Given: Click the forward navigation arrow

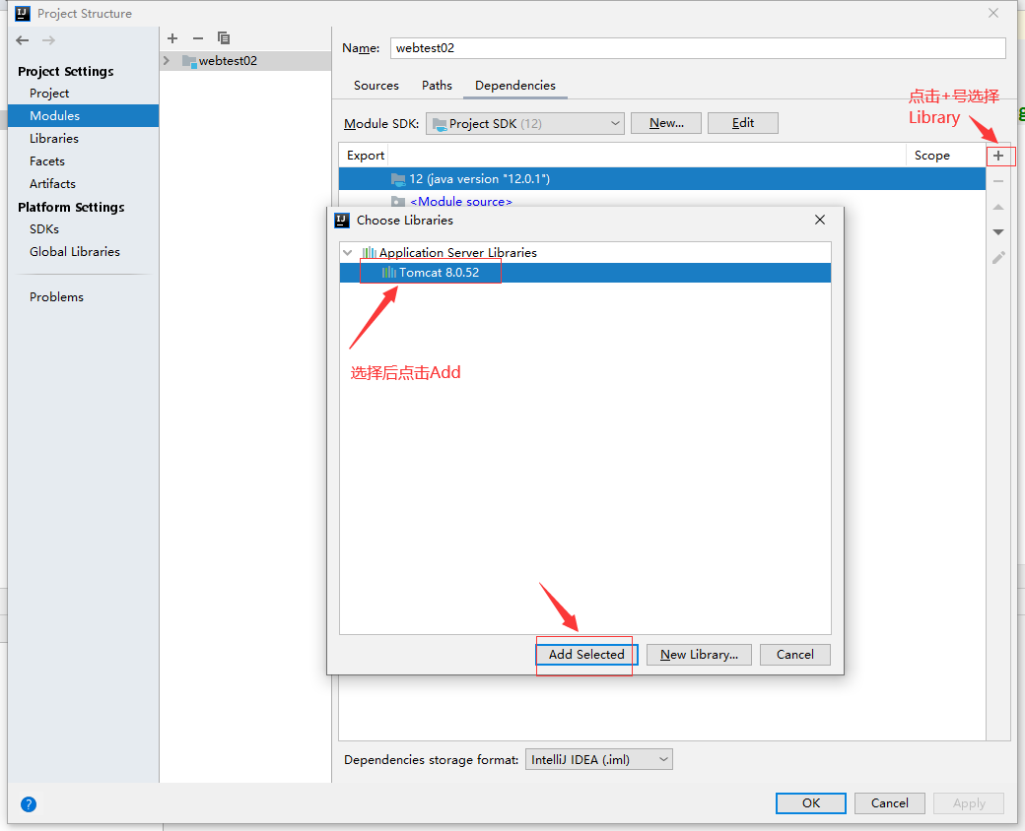Looking at the screenshot, I should [x=48, y=40].
